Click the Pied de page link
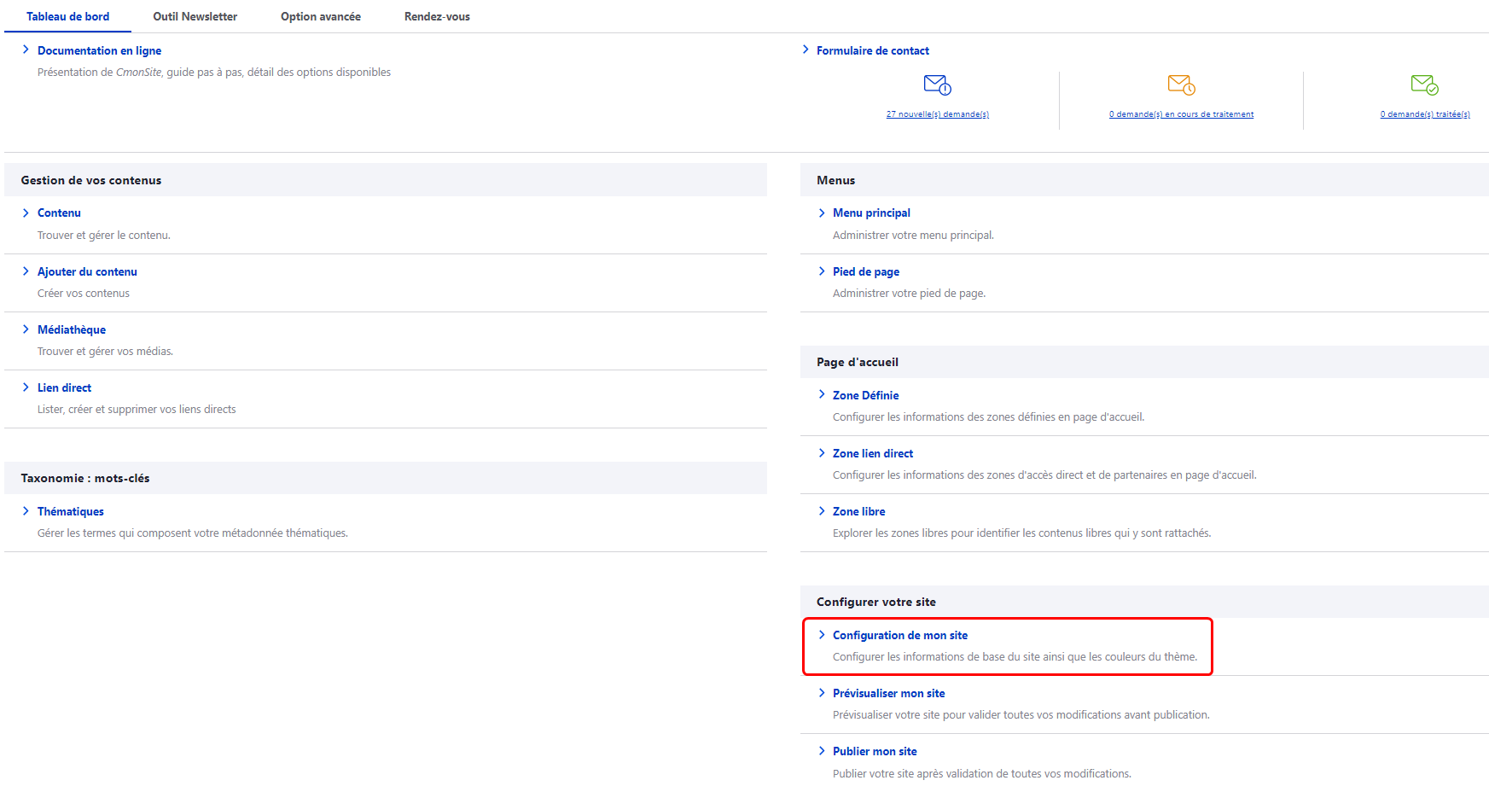The height and width of the screenshot is (792, 1489). [865, 271]
